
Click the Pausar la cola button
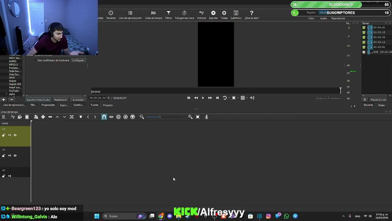point(378,100)
